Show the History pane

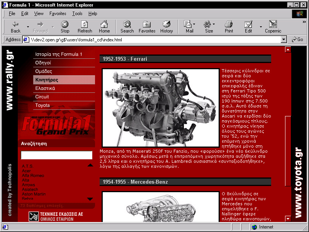coord(166,27)
